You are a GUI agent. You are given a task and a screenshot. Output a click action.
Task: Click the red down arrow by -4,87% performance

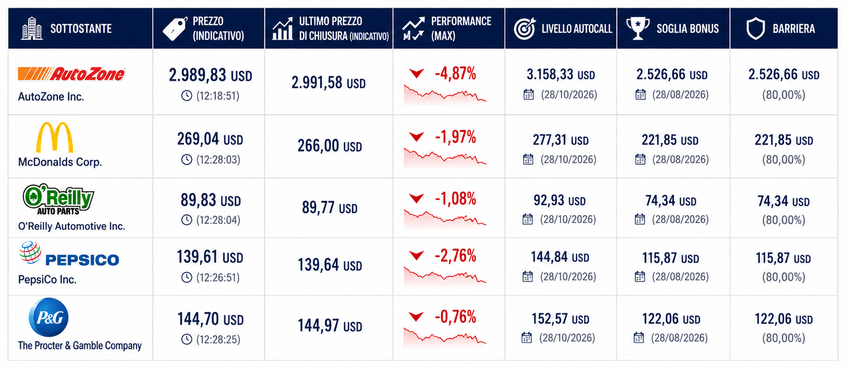pos(416,74)
